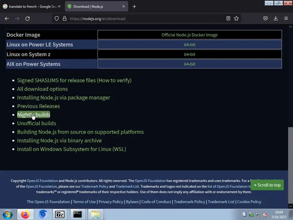Open OpenJS Foundation link after Copyright
Viewport: 293px width, 220px height.
(42, 181)
